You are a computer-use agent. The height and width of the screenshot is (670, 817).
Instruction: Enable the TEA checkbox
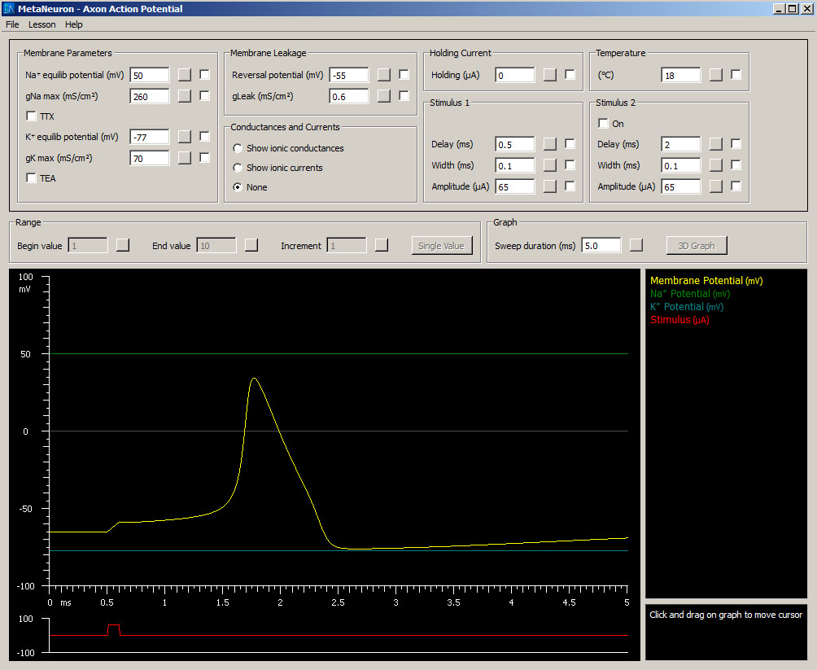point(31,177)
